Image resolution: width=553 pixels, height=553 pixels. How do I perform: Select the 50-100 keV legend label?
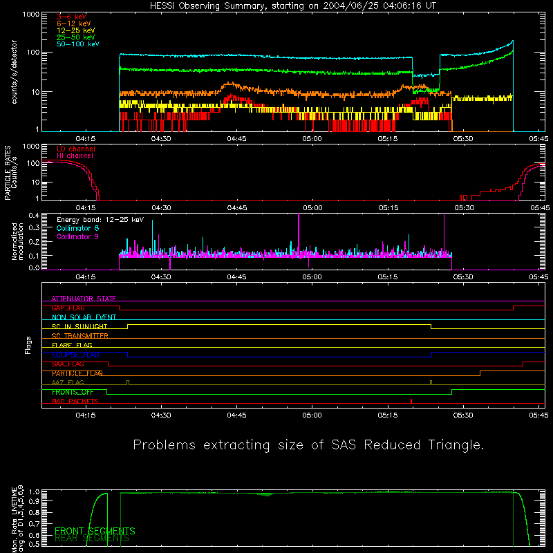point(78,44)
